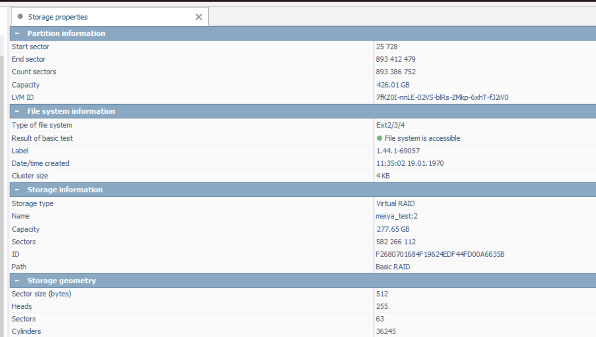Click the 'Heads' row label

click(22, 306)
